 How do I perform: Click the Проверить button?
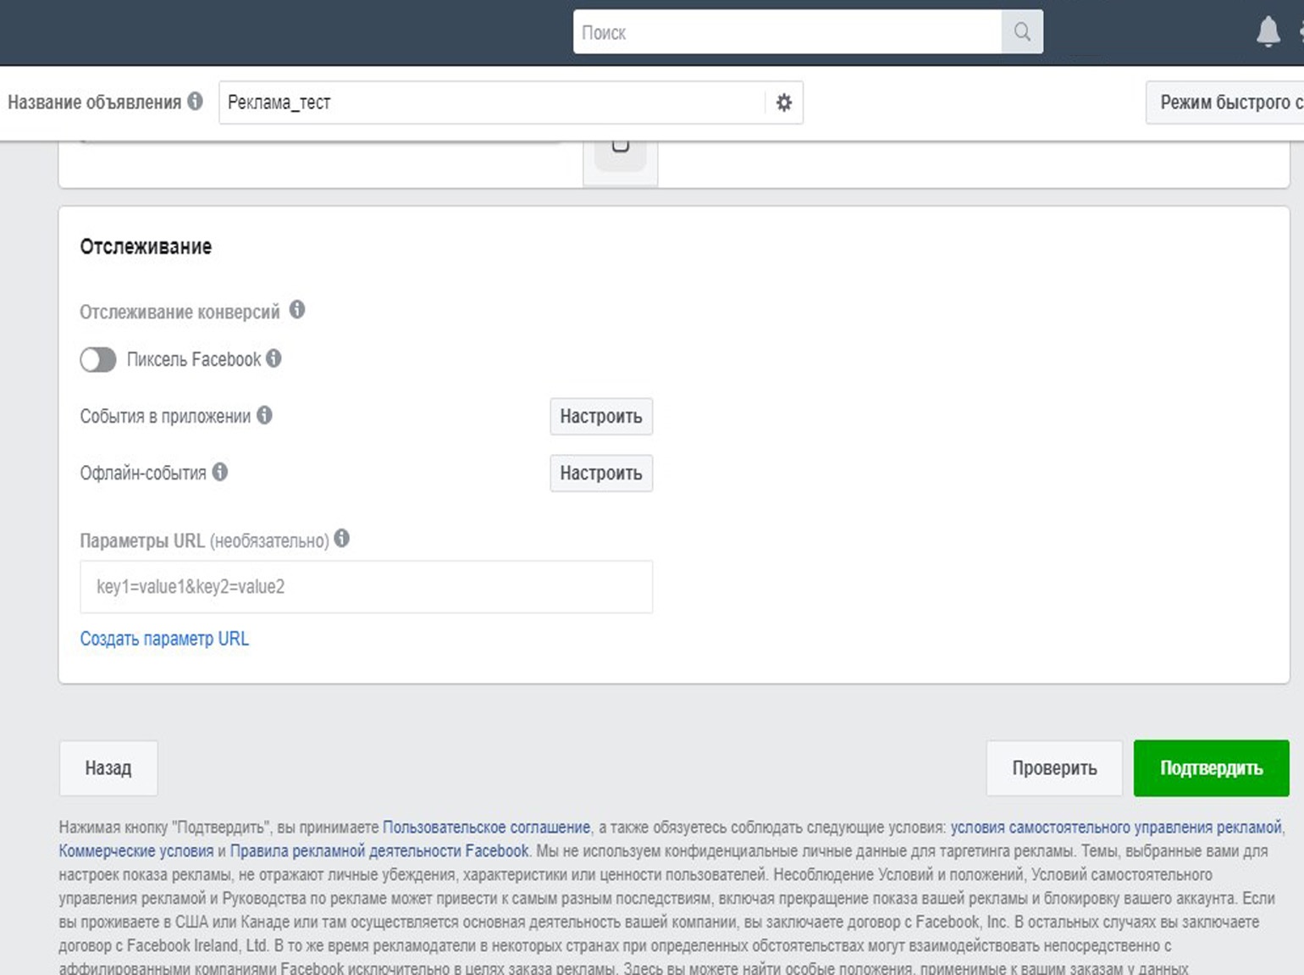coord(1054,768)
